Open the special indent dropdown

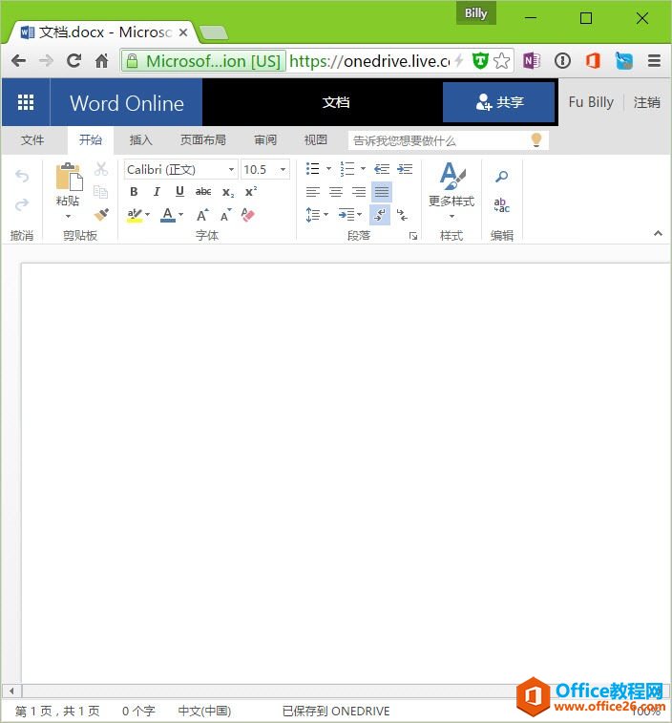tap(350, 215)
